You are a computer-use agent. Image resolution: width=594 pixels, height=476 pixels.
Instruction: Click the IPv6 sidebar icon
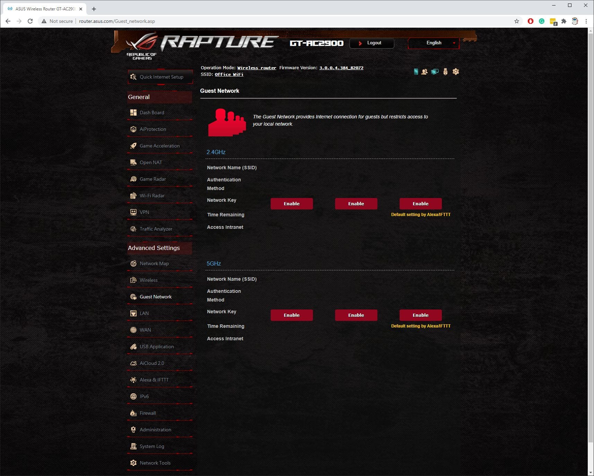[133, 396]
